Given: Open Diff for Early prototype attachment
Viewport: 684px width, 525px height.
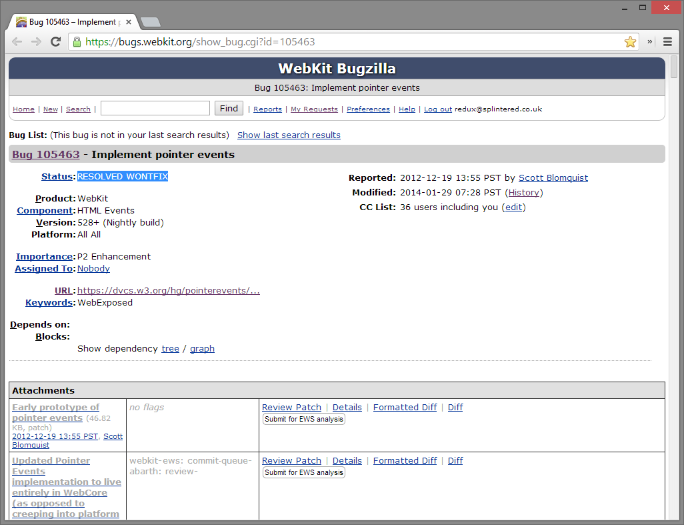Looking at the screenshot, I should pyautogui.click(x=455, y=407).
